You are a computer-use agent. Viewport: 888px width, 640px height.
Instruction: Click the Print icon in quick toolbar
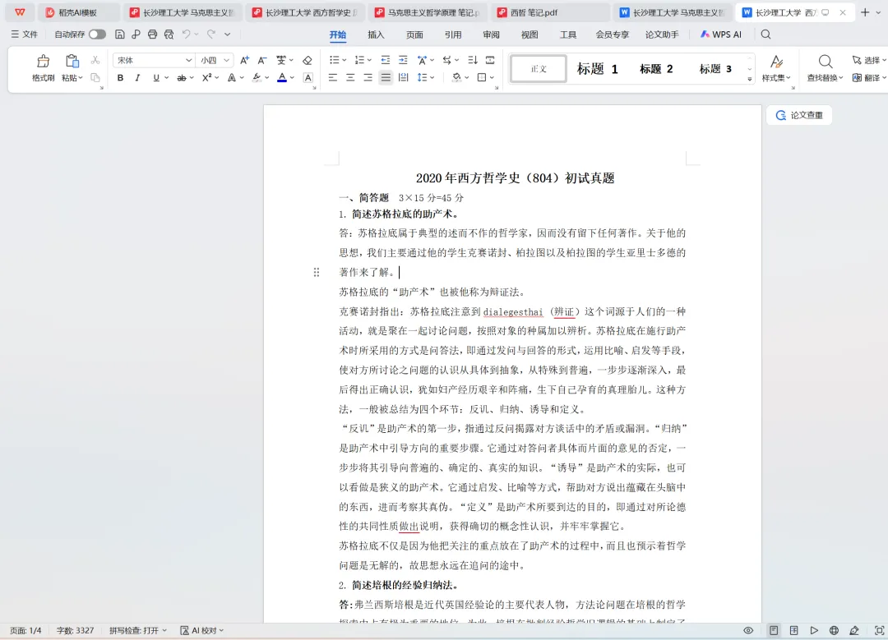pos(152,35)
